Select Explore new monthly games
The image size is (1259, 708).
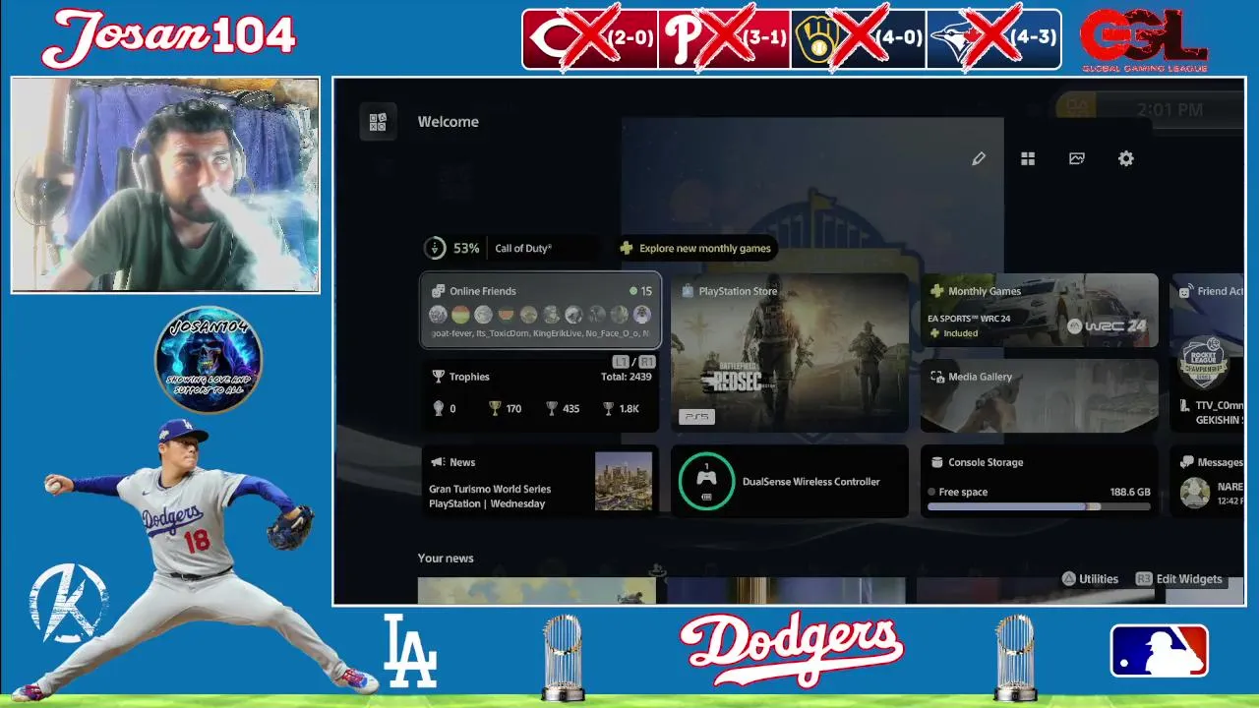pyautogui.click(x=696, y=249)
